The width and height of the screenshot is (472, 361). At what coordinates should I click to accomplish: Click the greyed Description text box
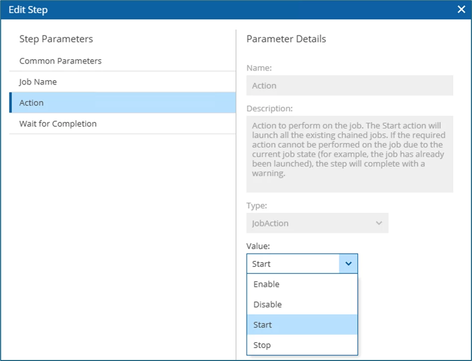pos(349,153)
